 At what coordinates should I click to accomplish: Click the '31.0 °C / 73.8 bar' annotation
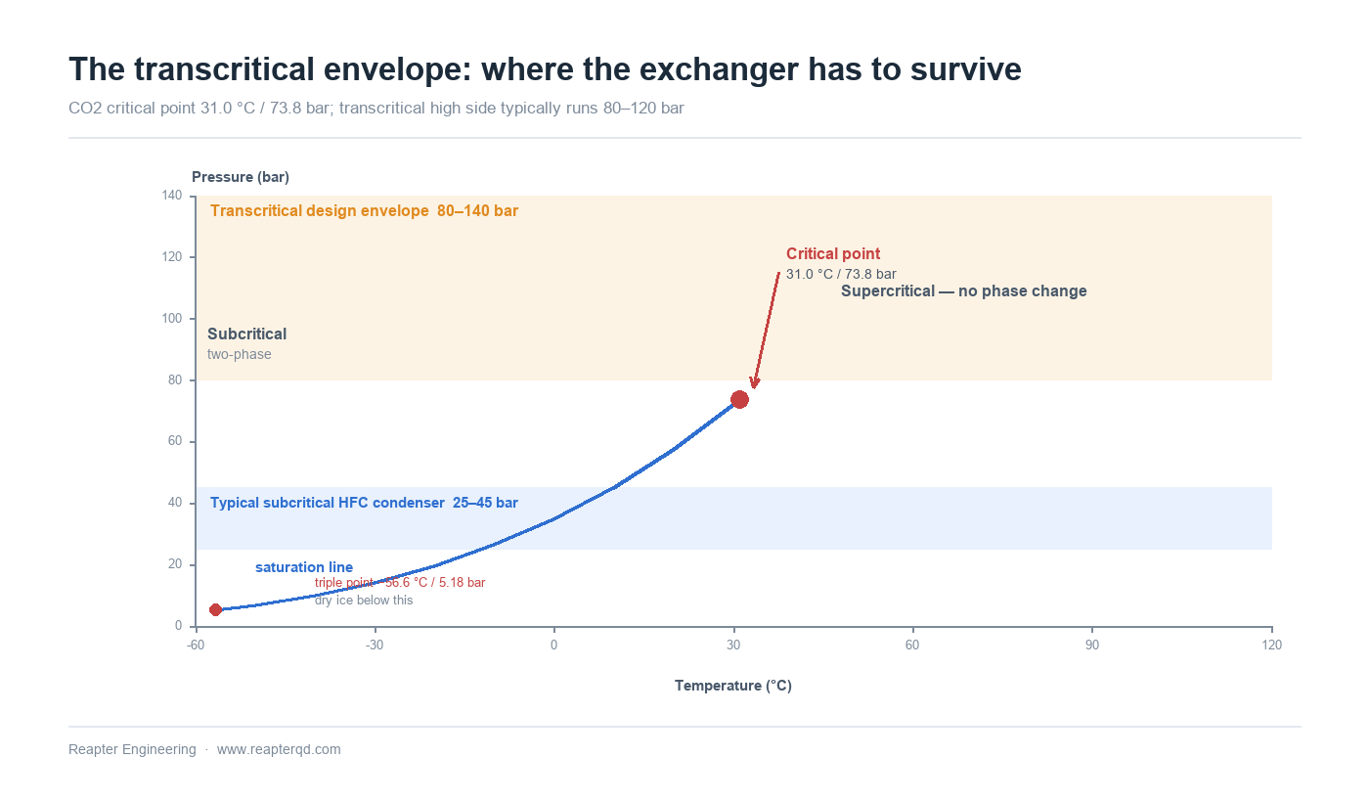click(x=841, y=274)
